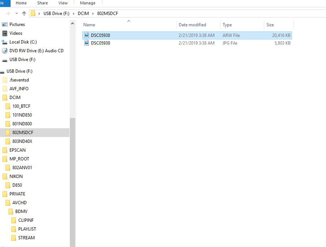326x247 pixels.
Task: Expand the breadcrumb chevron after USB Drive (F:)
Action: coord(74,13)
